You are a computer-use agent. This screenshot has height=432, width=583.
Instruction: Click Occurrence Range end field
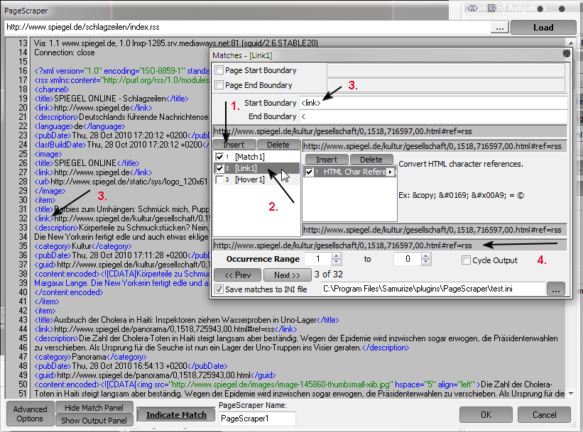(x=408, y=259)
